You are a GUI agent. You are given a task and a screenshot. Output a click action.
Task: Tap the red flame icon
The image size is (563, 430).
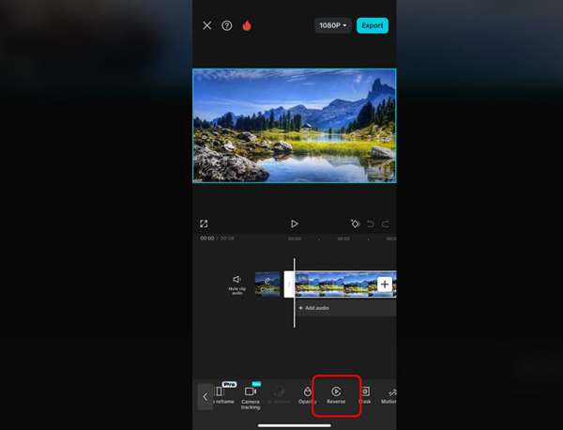coord(247,25)
